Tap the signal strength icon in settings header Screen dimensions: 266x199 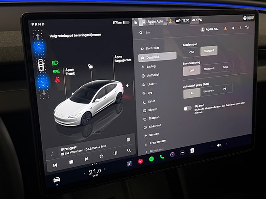[247, 27]
